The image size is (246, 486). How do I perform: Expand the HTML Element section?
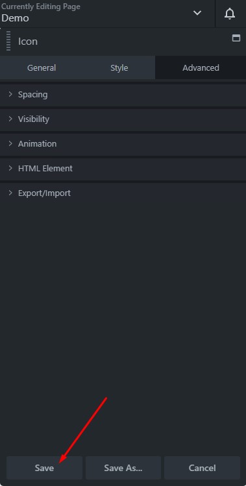click(x=123, y=168)
